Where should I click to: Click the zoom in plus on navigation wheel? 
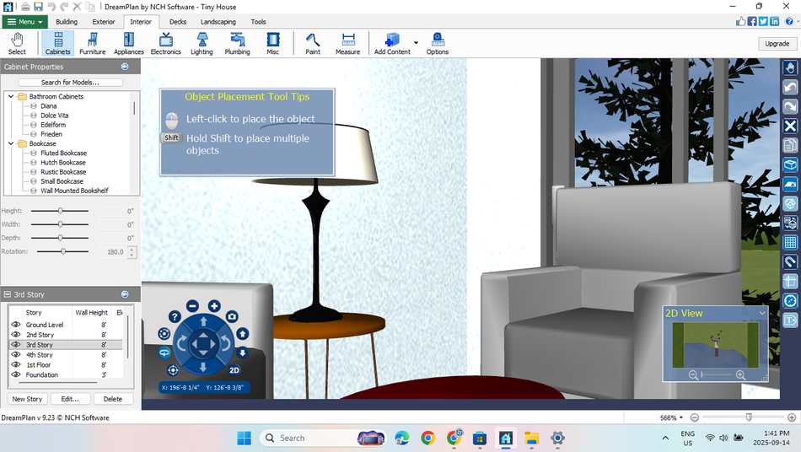tap(214, 306)
